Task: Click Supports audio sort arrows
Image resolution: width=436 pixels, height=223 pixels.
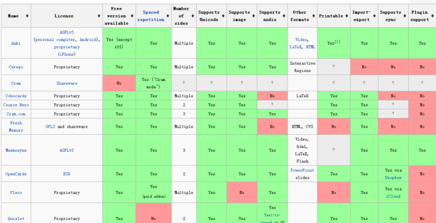Action: [284, 16]
